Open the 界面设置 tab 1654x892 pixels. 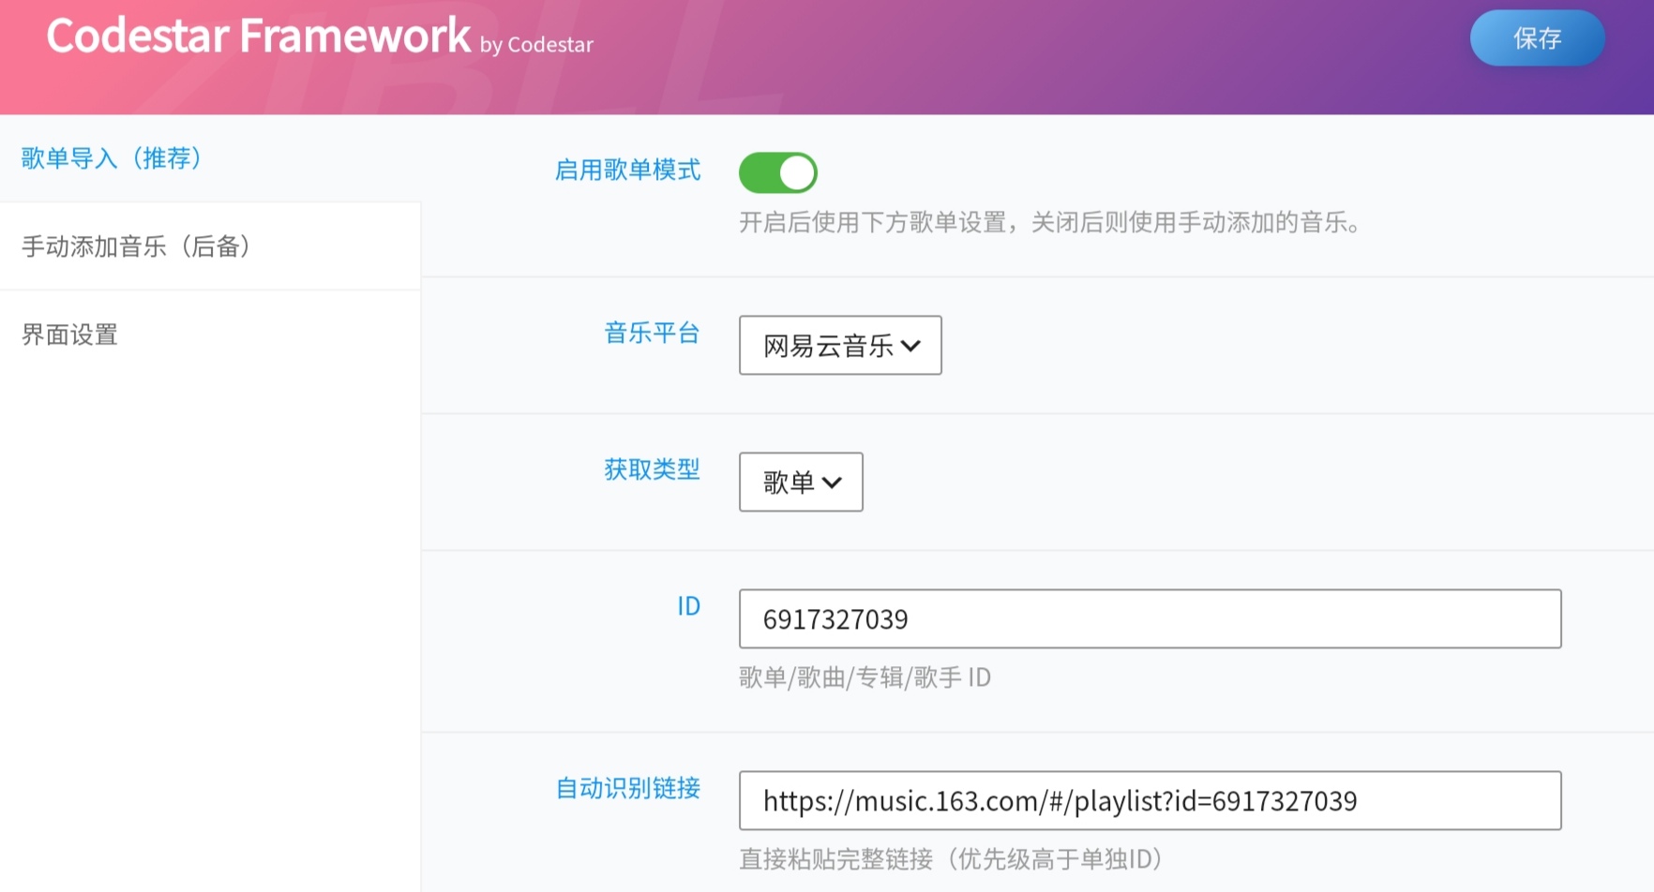tap(210, 334)
